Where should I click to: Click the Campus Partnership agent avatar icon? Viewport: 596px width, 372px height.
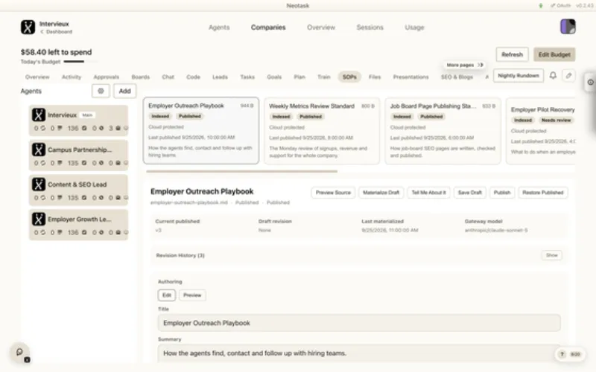(39, 150)
